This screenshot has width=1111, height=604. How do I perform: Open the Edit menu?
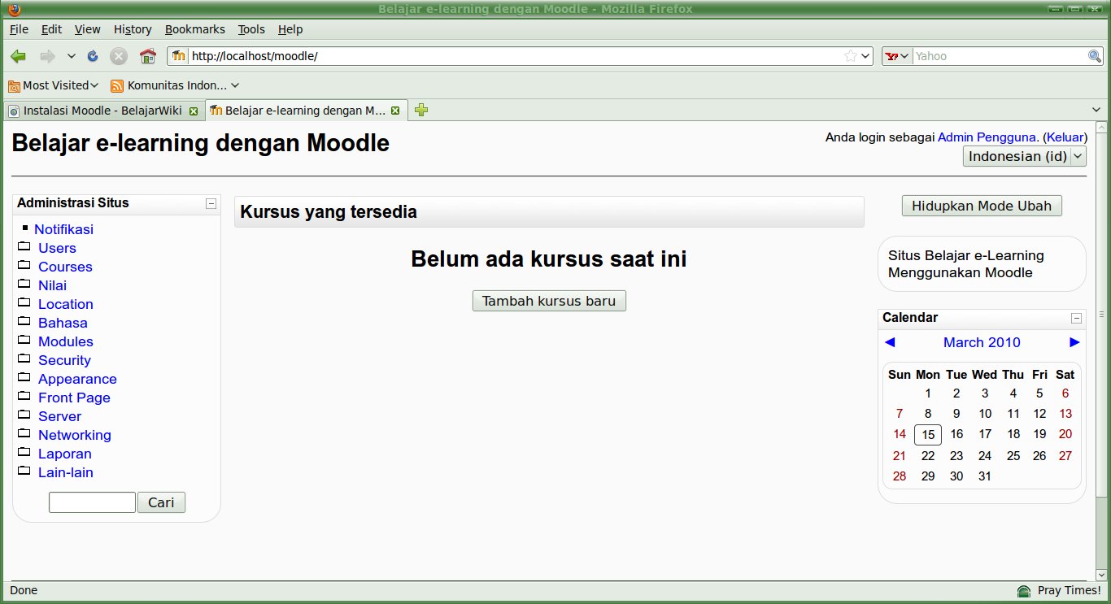(x=51, y=29)
